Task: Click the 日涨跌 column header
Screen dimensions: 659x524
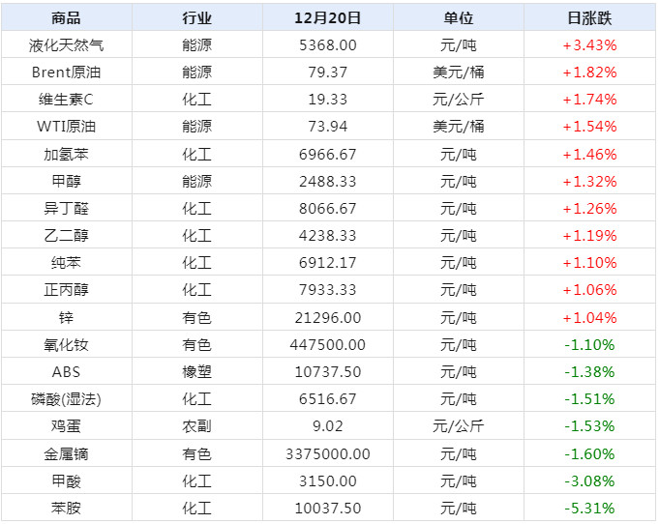Action: [589, 17]
